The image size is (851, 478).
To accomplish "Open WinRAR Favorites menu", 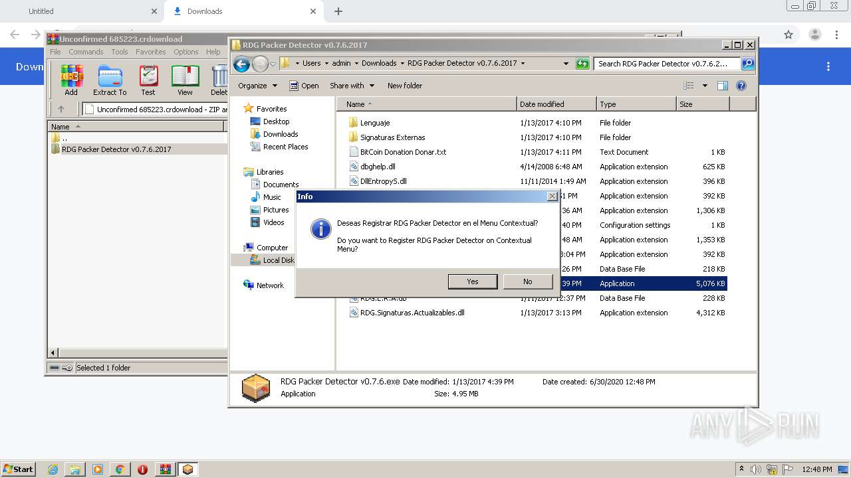I will click(x=151, y=52).
